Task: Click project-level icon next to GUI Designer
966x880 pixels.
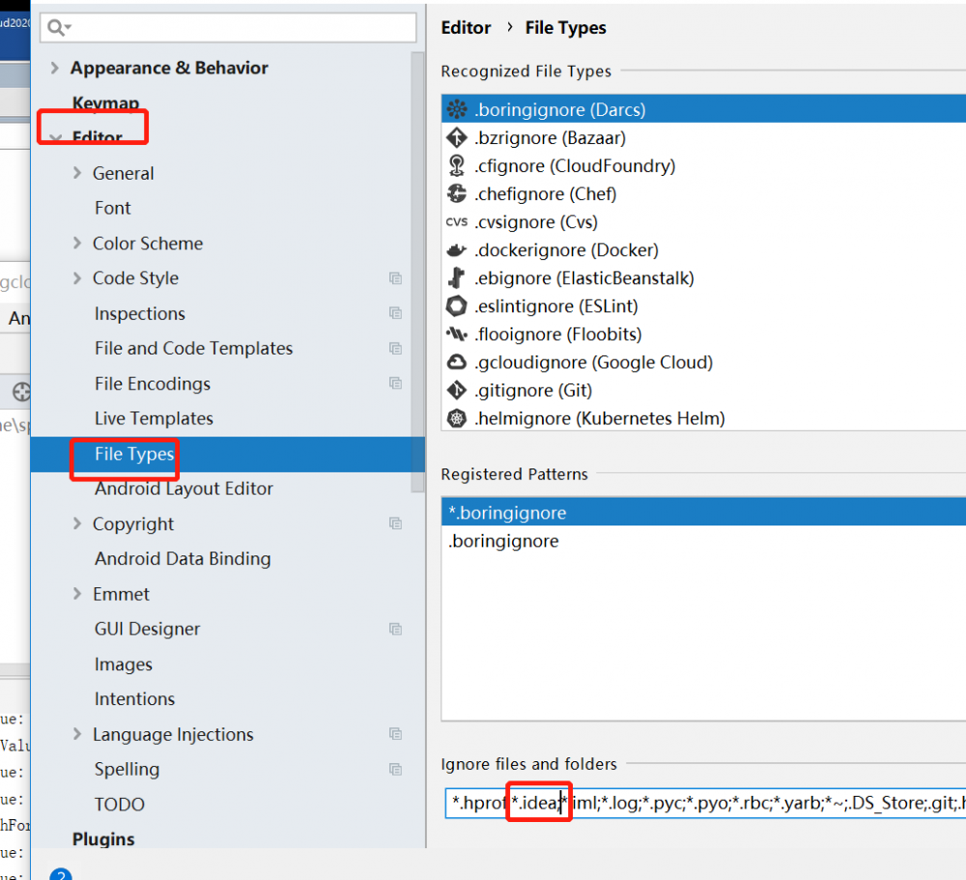Action: tap(395, 629)
